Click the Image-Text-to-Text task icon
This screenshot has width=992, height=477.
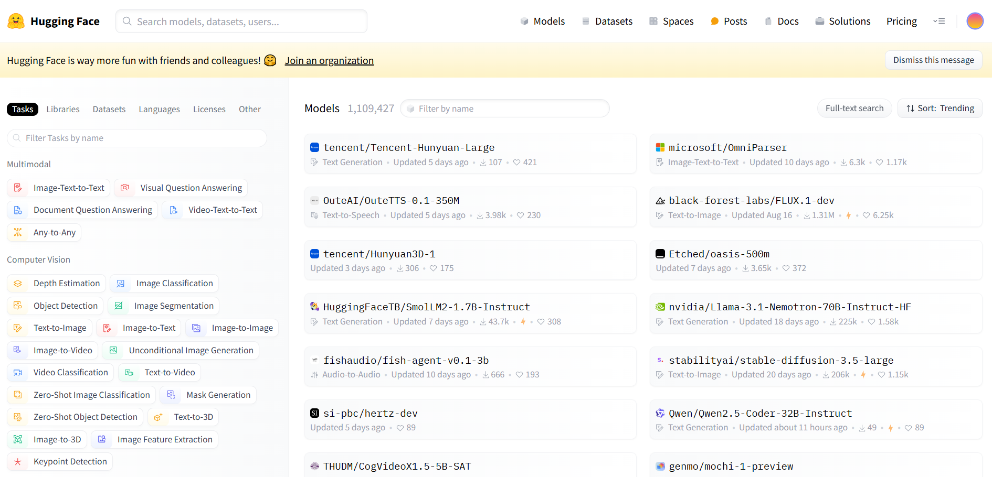pos(18,188)
